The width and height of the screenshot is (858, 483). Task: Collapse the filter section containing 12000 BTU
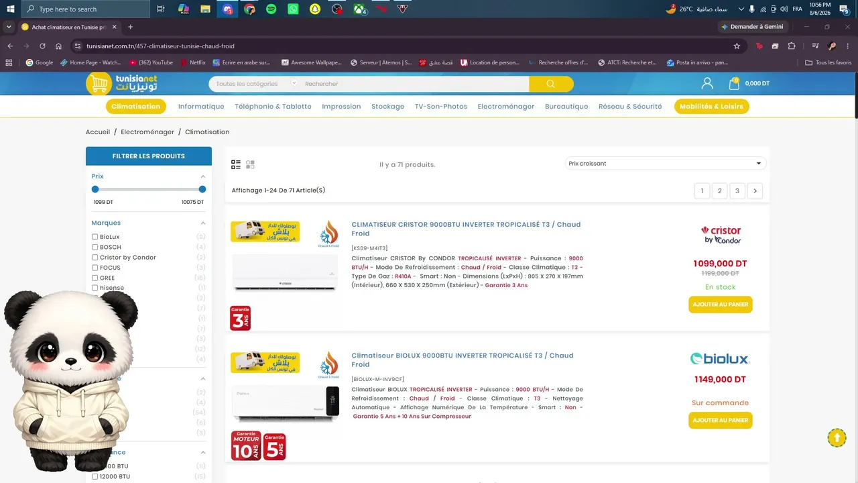tap(202, 453)
